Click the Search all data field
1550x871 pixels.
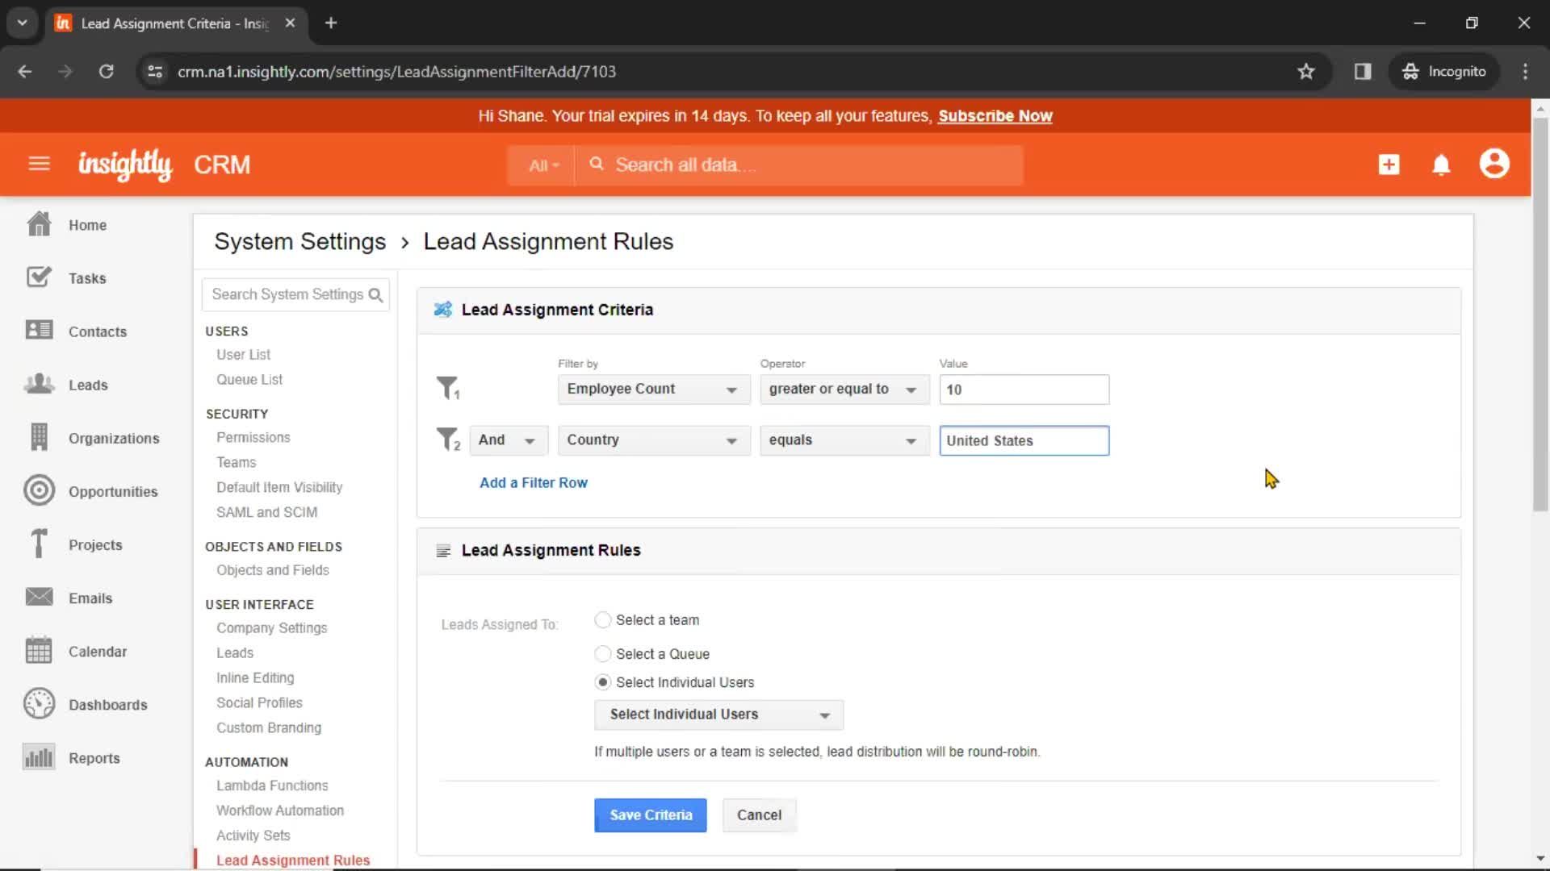[x=799, y=165]
